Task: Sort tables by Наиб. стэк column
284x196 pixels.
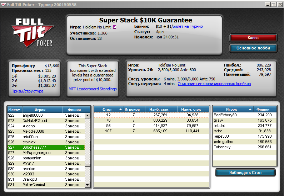Action: click(161, 109)
